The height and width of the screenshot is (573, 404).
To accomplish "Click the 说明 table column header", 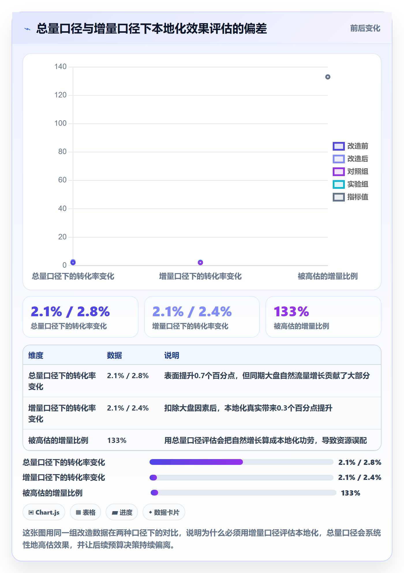I will click(x=172, y=355).
